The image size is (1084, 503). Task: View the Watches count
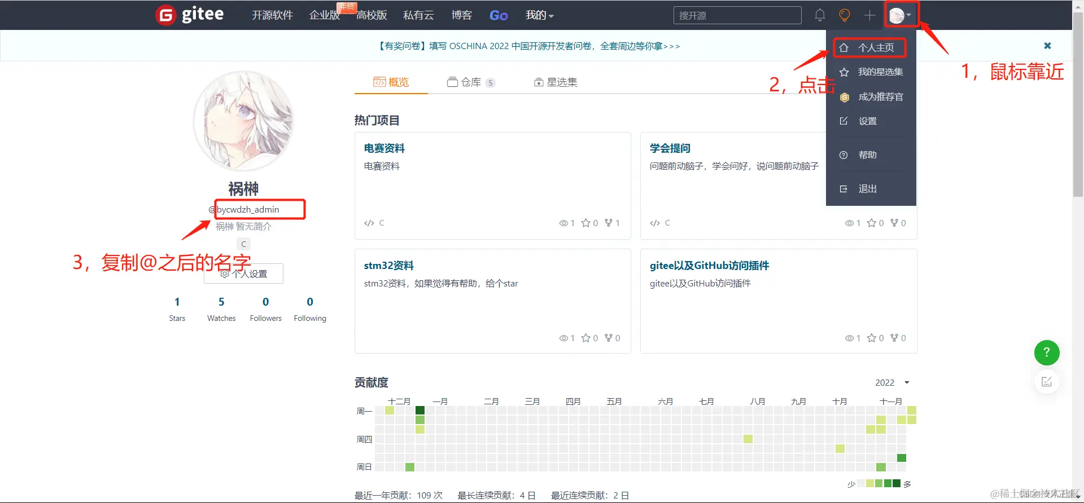[221, 302]
